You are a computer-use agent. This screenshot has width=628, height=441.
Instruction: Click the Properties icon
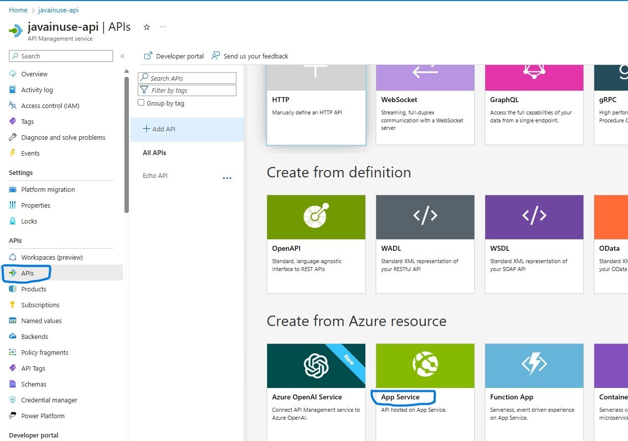13,205
